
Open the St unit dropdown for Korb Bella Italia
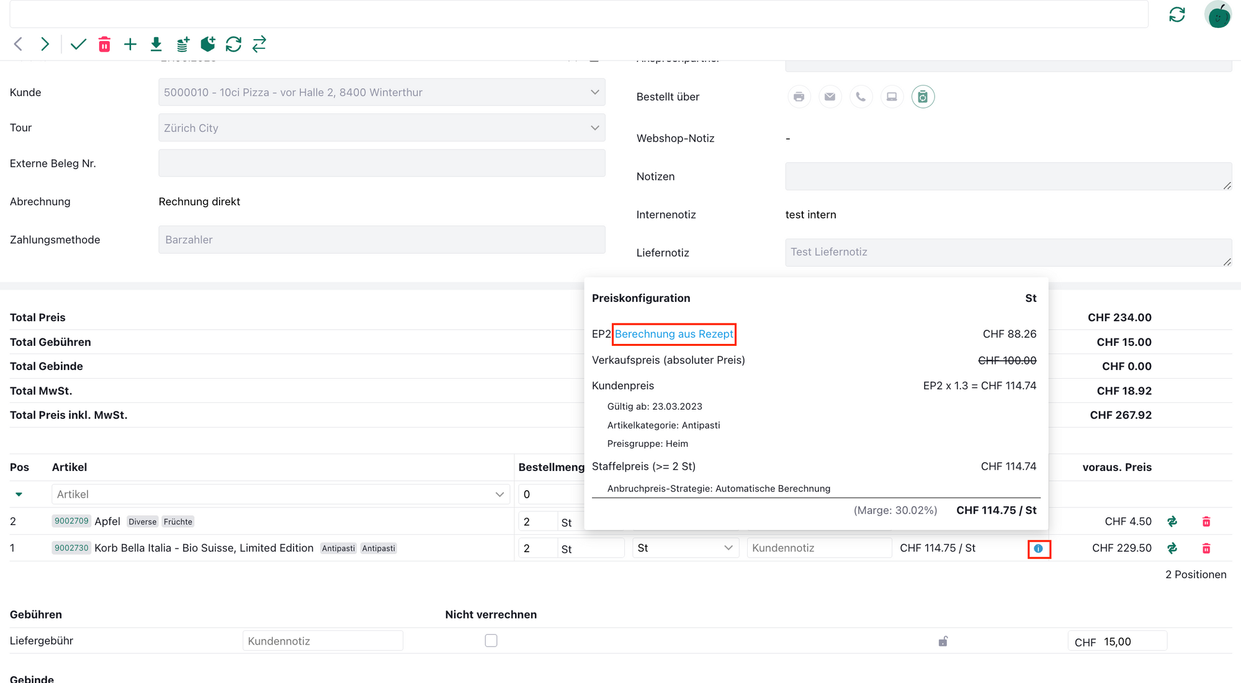685,549
